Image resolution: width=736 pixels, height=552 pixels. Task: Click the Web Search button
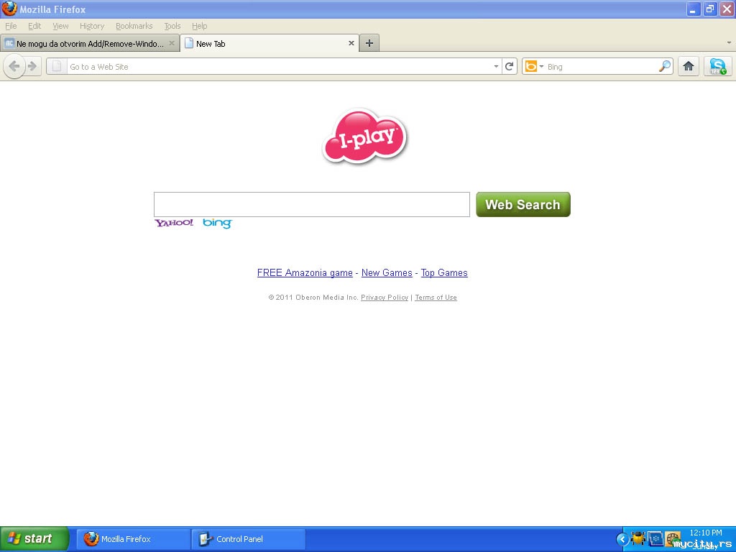pyautogui.click(x=523, y=204)
